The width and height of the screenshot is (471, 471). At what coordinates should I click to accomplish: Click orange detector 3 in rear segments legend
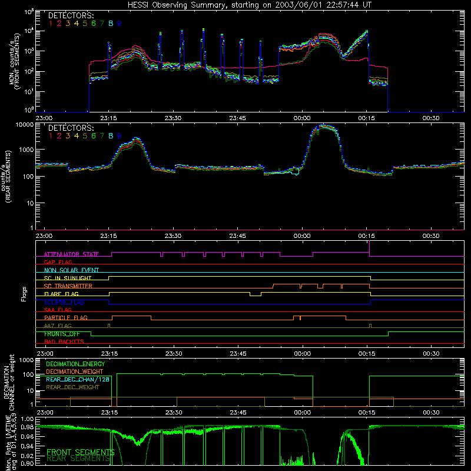click(x=68, y=136)
